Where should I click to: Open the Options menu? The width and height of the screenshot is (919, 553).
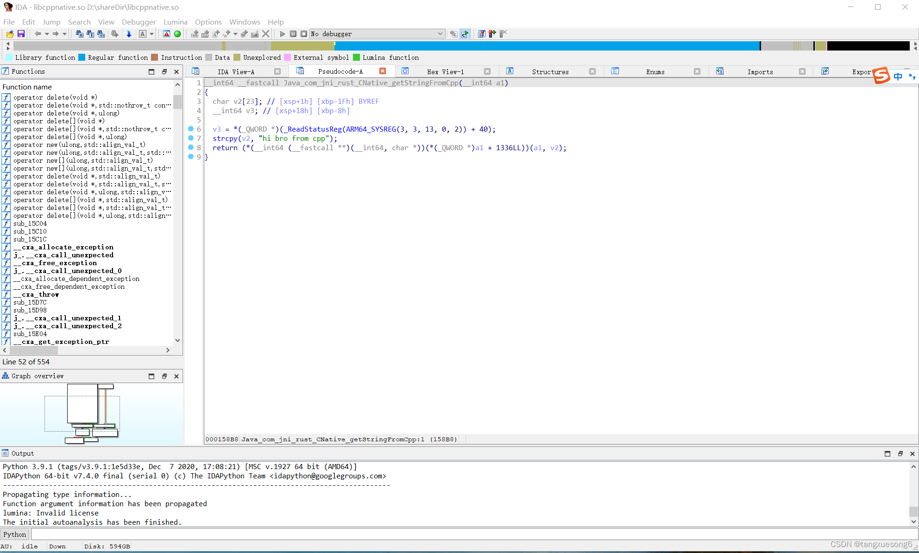point(208,22)
